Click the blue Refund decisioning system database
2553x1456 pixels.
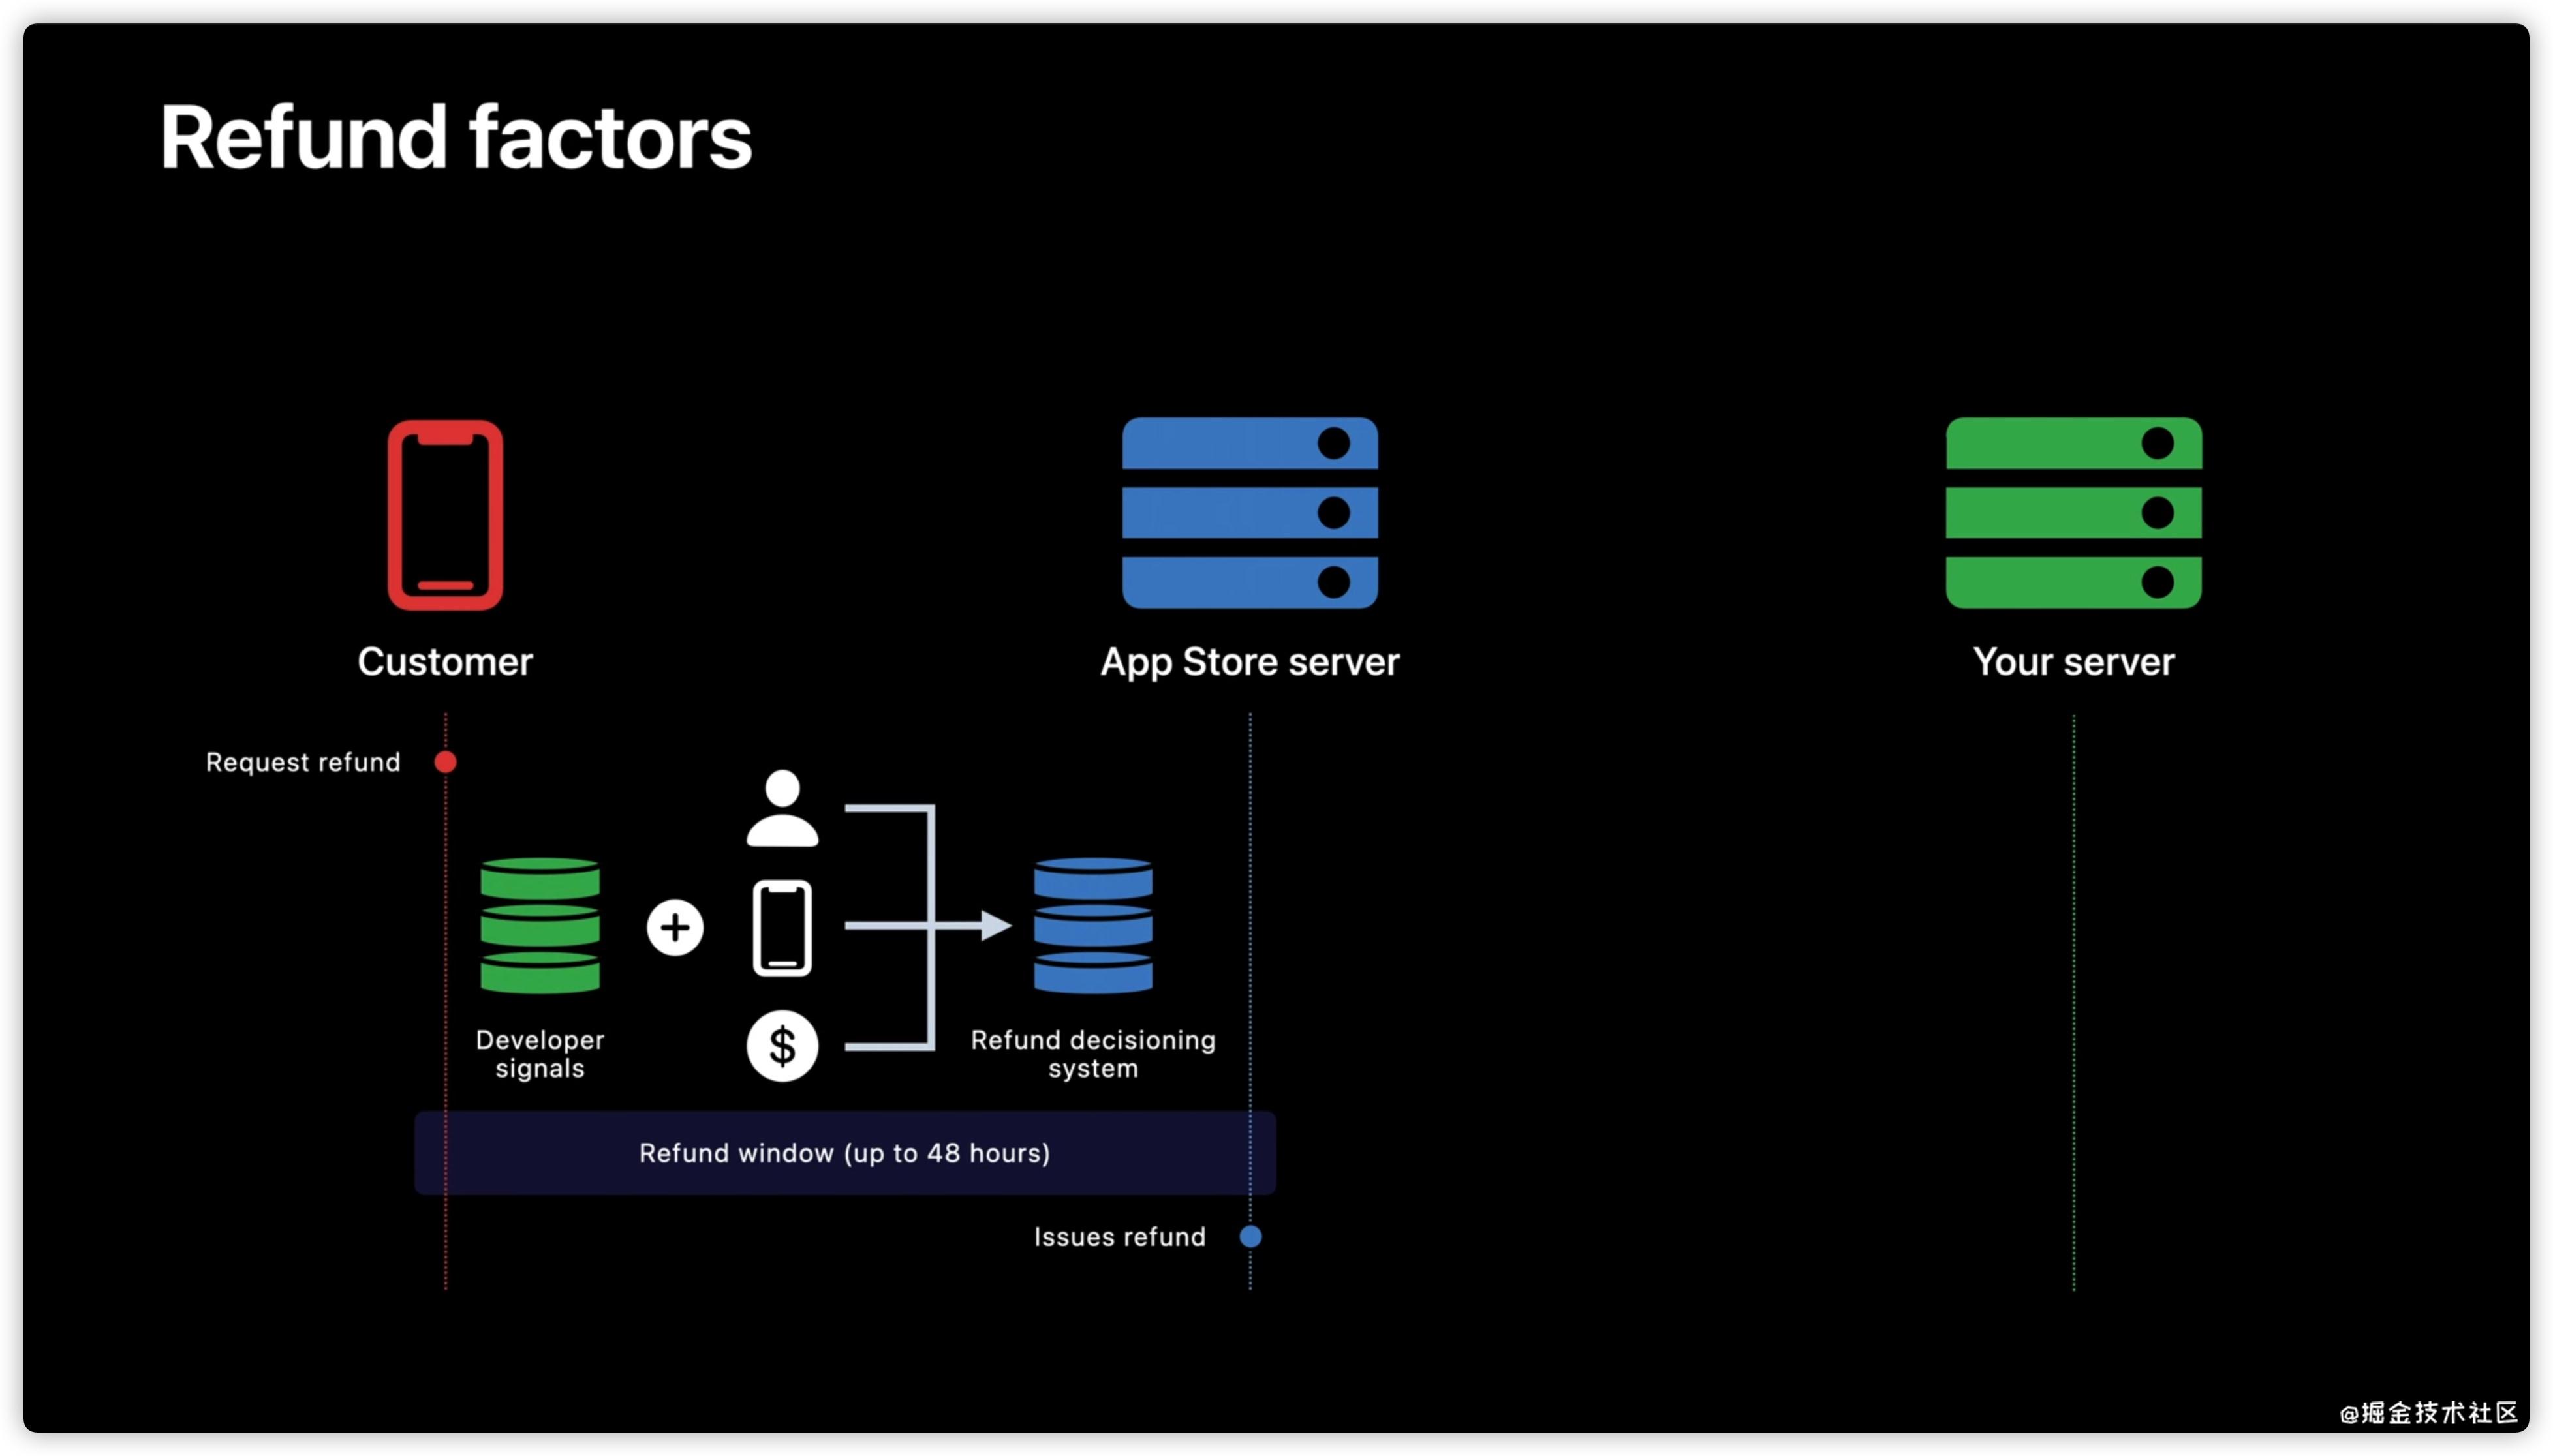[x=1092, y=925]
